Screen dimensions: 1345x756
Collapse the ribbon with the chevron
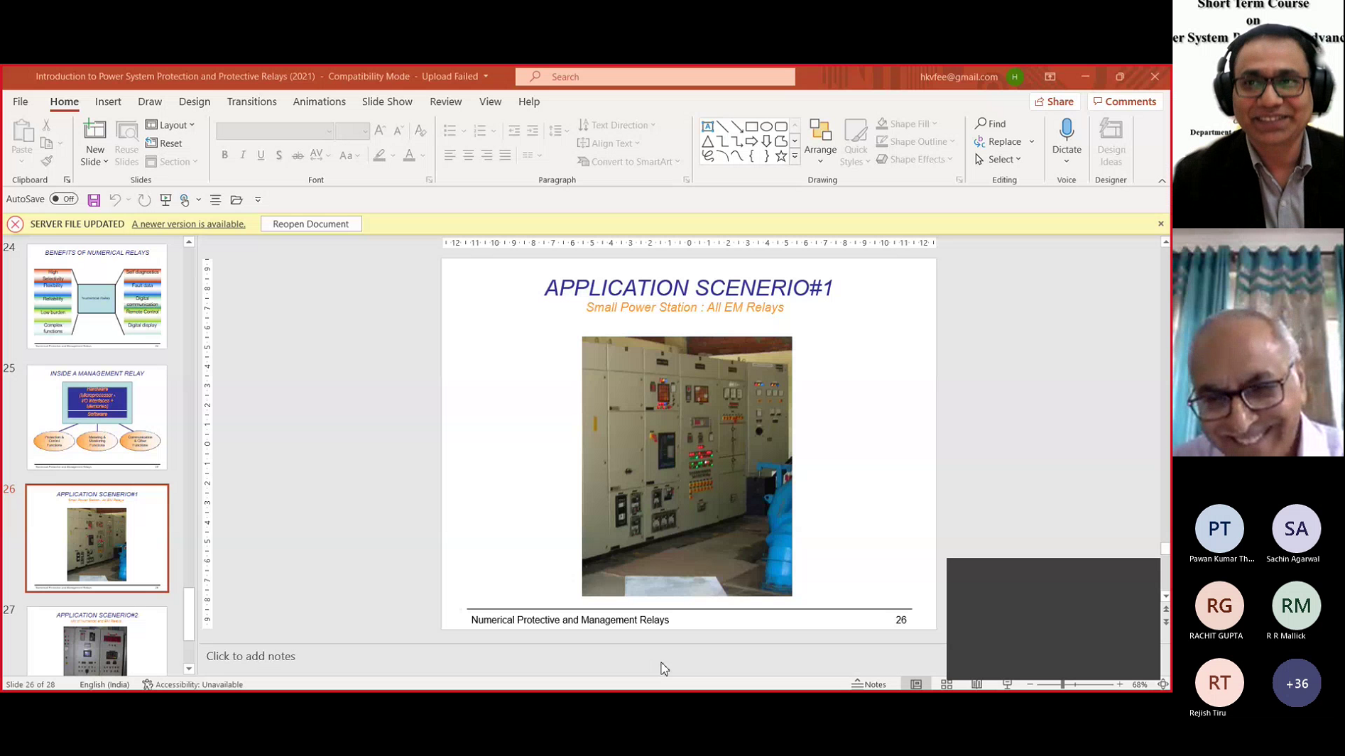point(1162,181)
